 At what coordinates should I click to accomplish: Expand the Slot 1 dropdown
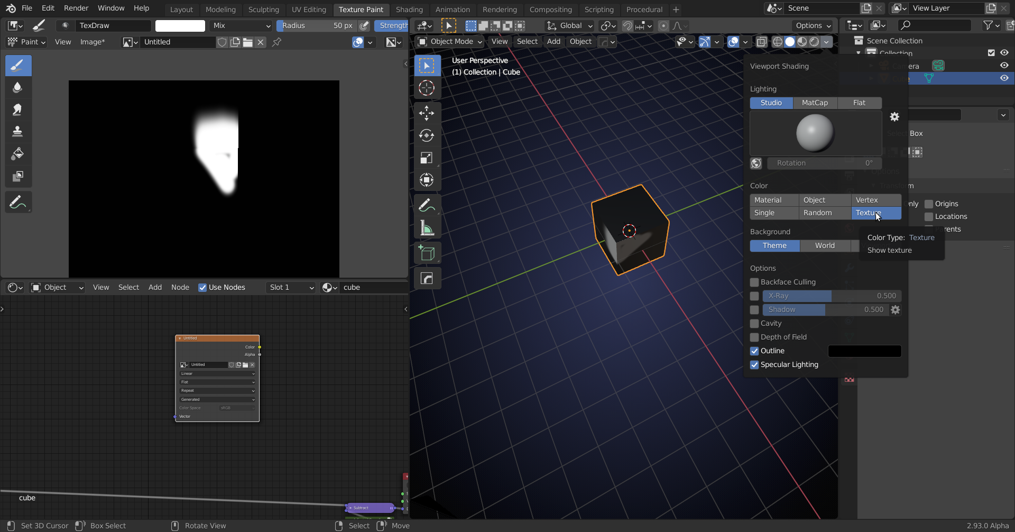click(291, 288)
